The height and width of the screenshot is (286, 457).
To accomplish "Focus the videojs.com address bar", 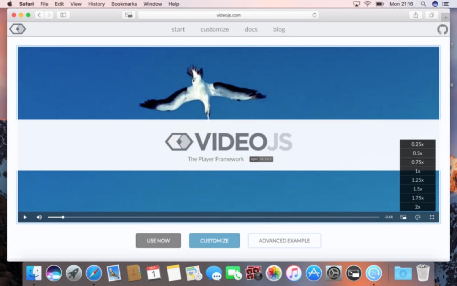I will tap(228, 15).
